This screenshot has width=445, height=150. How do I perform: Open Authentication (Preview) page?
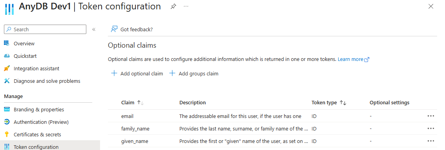41,122
